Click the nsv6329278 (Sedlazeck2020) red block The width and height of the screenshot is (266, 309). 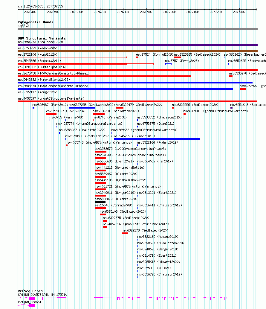point(125,234)
